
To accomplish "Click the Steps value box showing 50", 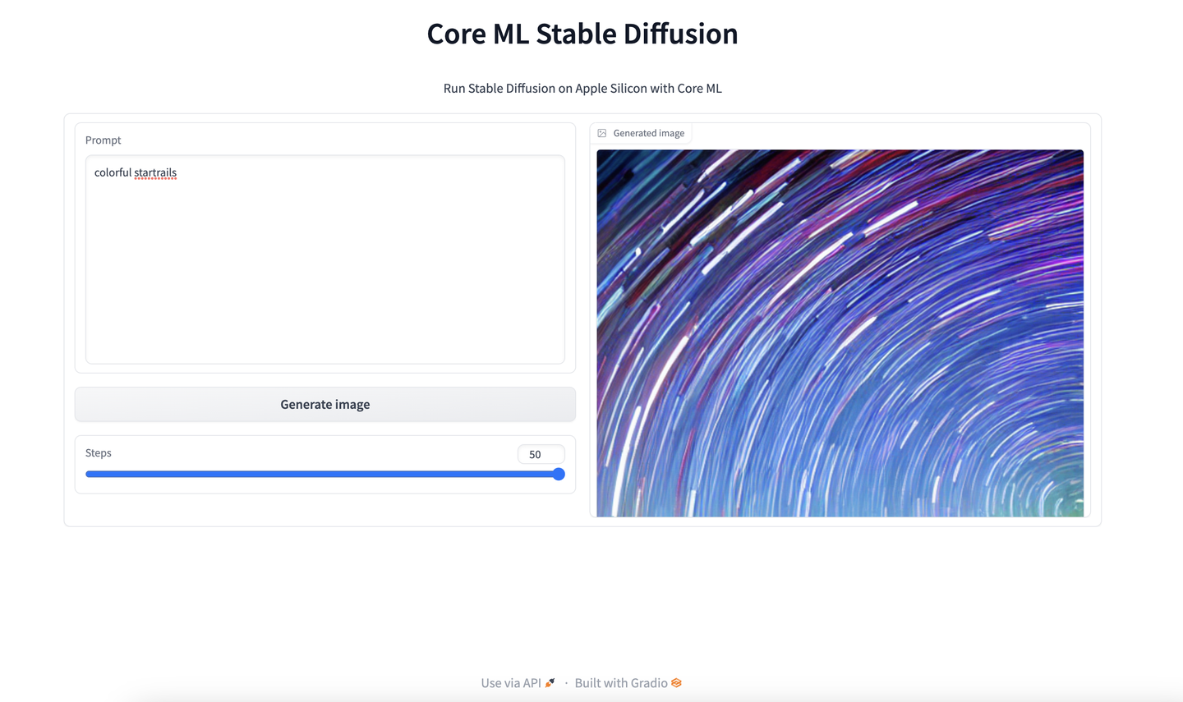I will point(541,454).
